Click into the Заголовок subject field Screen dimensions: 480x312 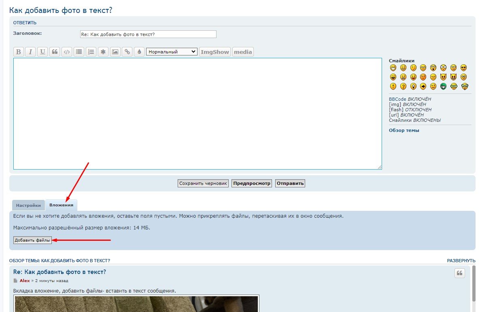[148, 34]
